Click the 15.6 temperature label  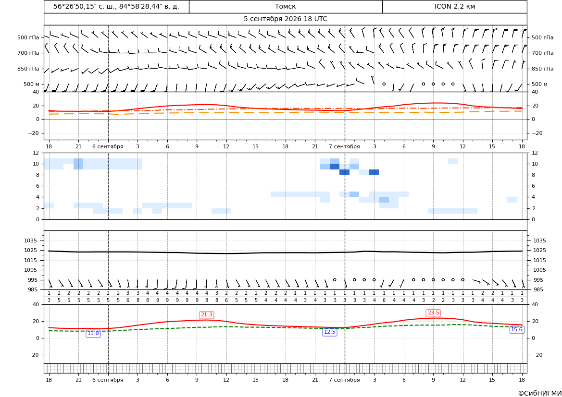point(516,329)
